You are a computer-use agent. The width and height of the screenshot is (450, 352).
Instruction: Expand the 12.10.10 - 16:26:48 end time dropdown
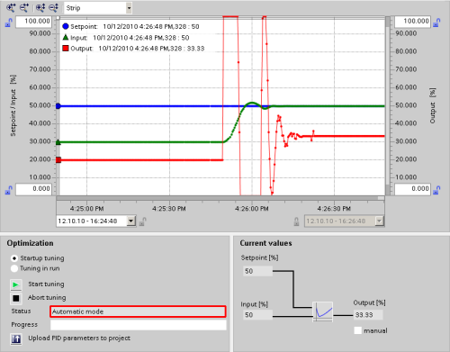coord(380,221)
